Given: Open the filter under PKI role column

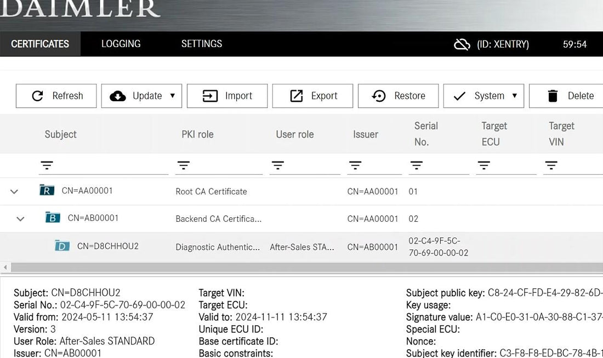Looking at the screenshot, I should click(x=184, y=165).
